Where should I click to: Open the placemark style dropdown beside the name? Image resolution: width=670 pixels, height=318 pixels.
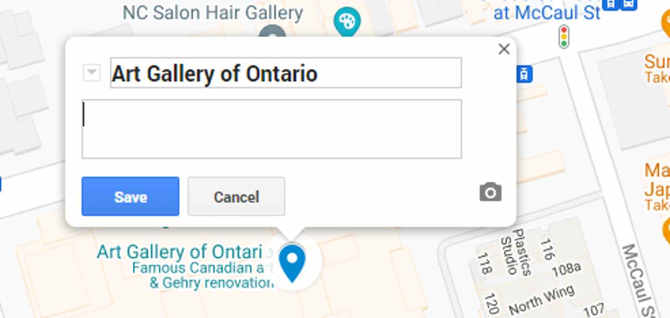tap(91, 73)
